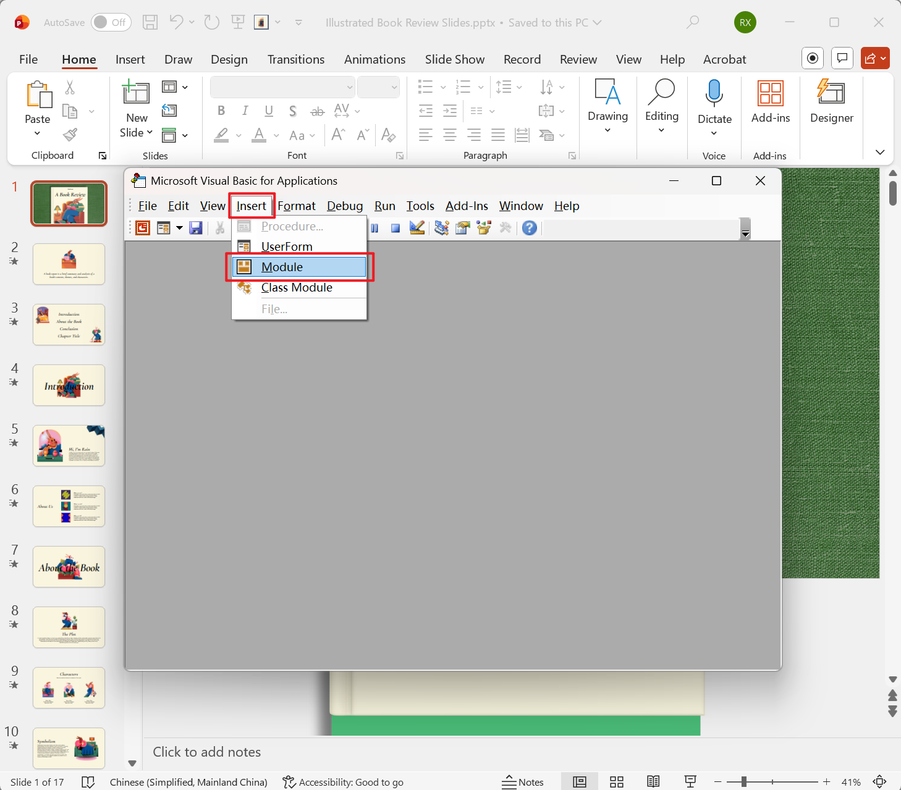
Task: Click the Notes button in status bar
Action: tap(523, 782)
